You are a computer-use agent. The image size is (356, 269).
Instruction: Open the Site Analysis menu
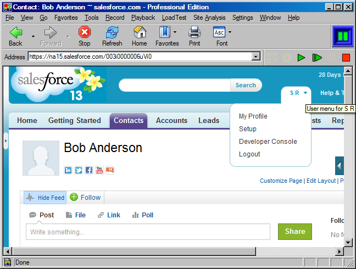pyautogui.click(x=209, y=18)
